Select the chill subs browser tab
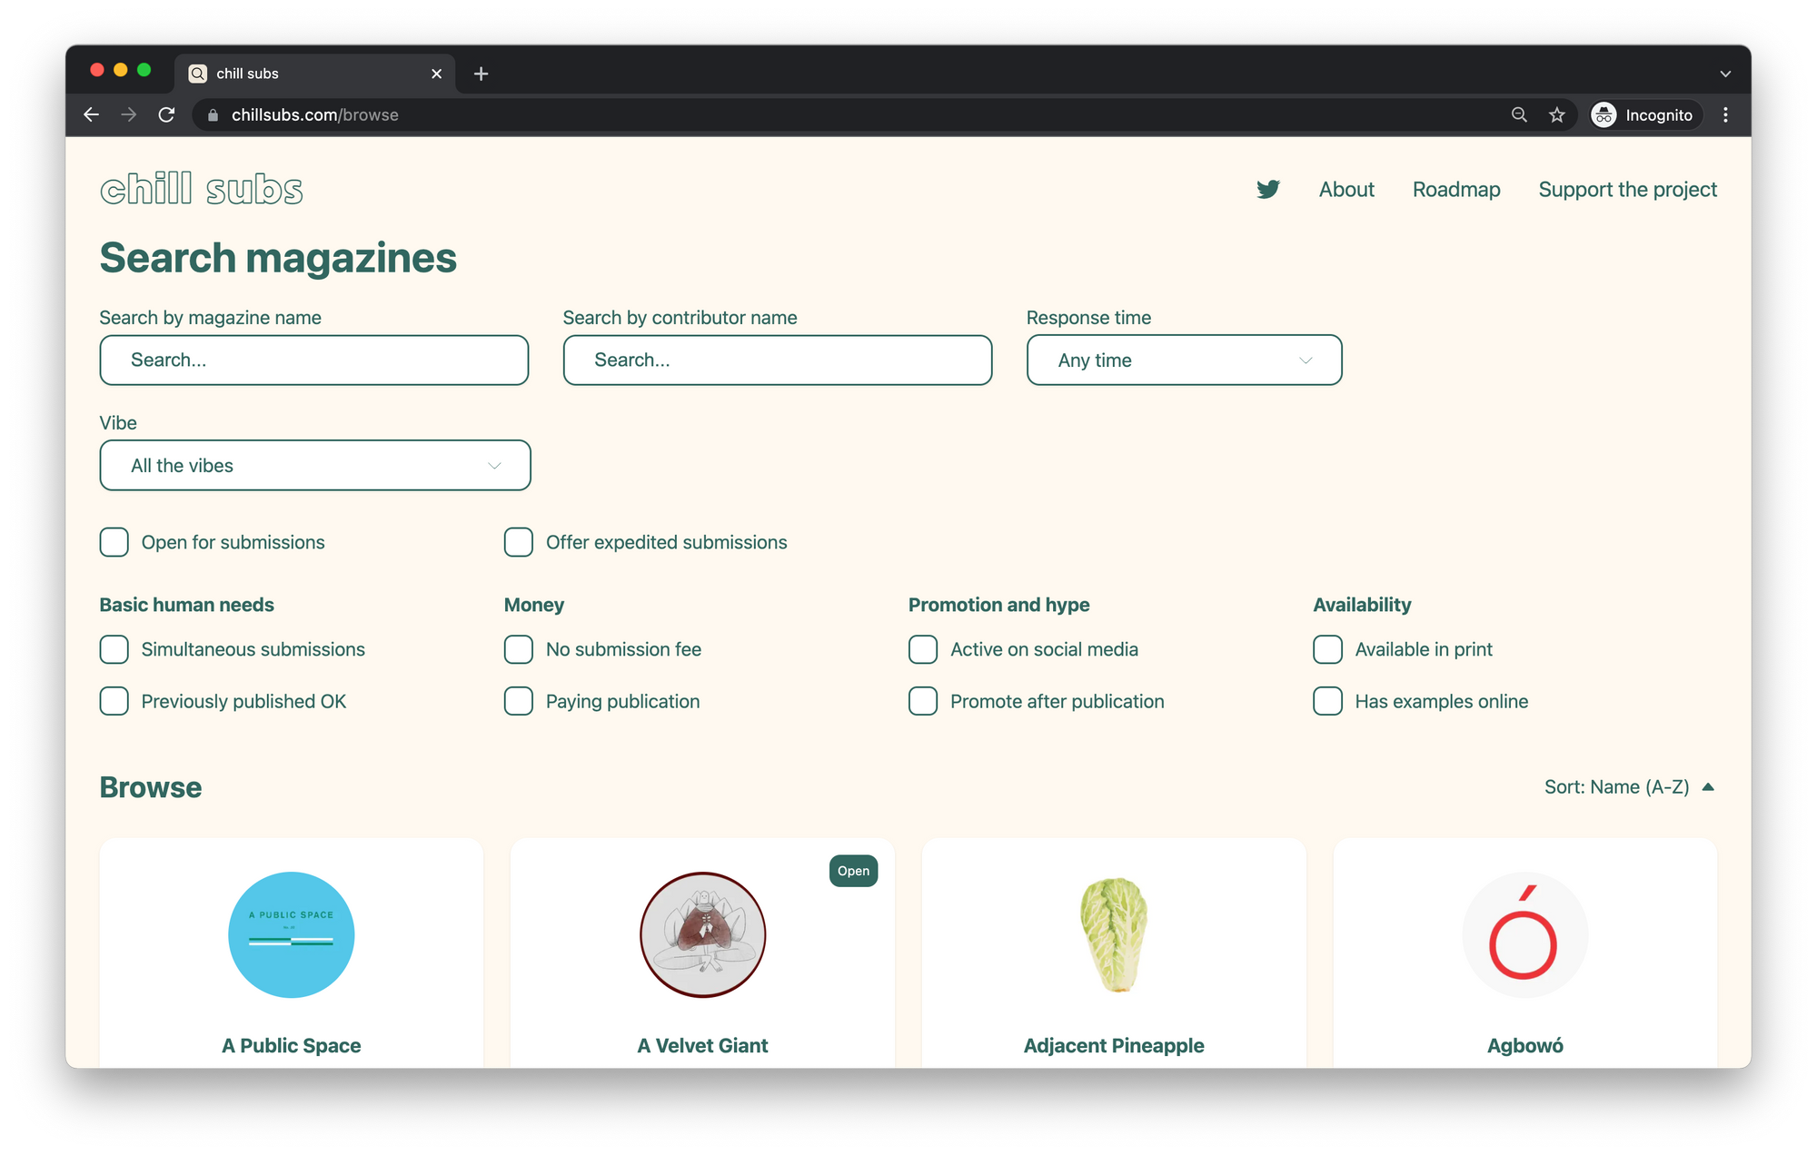 tap(314, 74)
